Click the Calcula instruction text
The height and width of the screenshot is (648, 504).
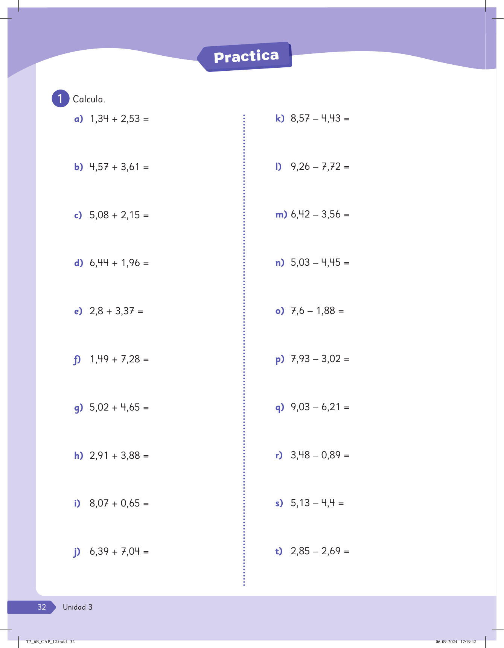[x=89, y=99]
